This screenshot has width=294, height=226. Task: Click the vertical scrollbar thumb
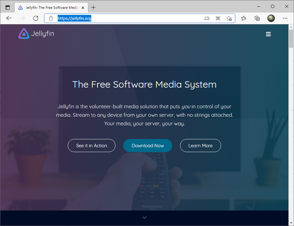click(x=291, y=39)
